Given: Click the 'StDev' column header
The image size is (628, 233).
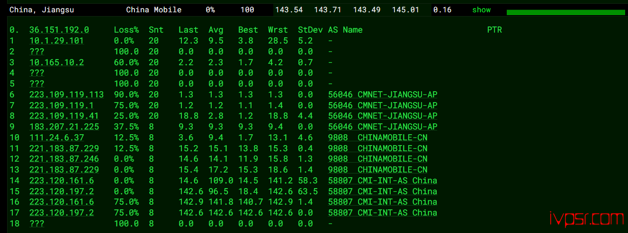Looking at the screenshot, I should click(310, 30).
